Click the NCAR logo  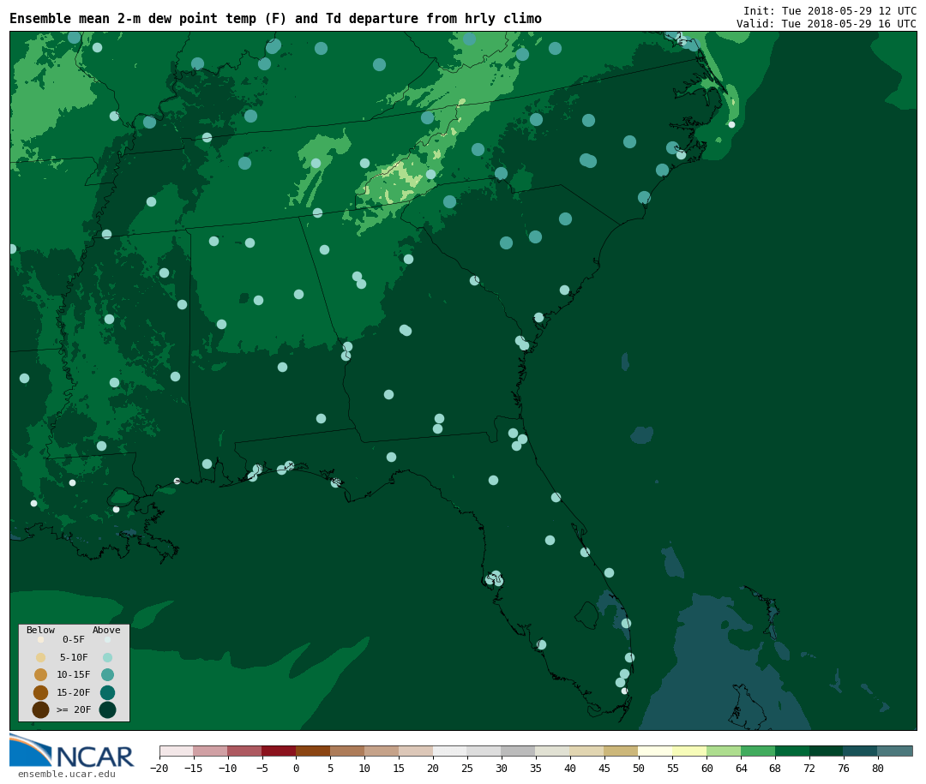(x=71, y=751)
